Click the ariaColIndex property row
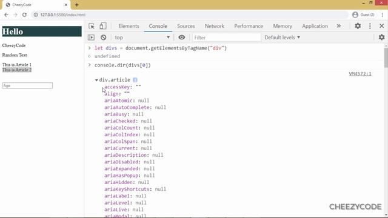Image resolution: width=388 pixels, height=218 pixels. [x=129, y=134]
